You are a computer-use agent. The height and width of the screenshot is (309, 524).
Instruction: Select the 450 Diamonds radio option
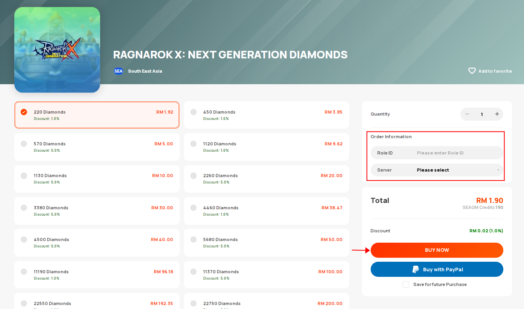(x=193, y=112)
